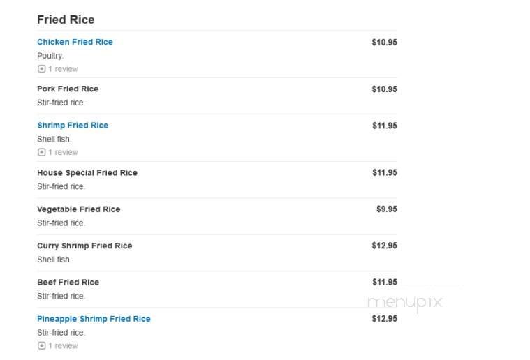Open '1 review' below Pineapple Shrimp Fried Rice
530x360 pixels.
click(x=63, y=346)
